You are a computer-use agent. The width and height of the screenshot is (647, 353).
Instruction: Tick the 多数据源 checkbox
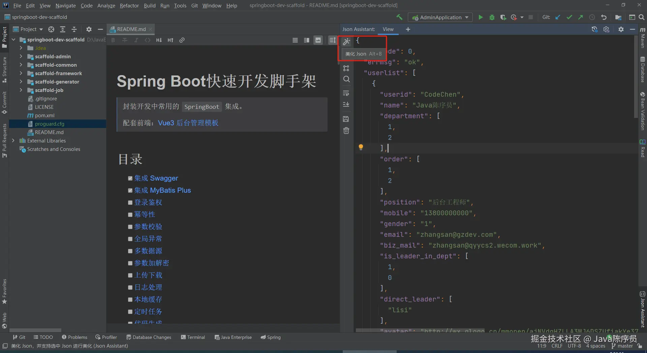click(130, 251)
